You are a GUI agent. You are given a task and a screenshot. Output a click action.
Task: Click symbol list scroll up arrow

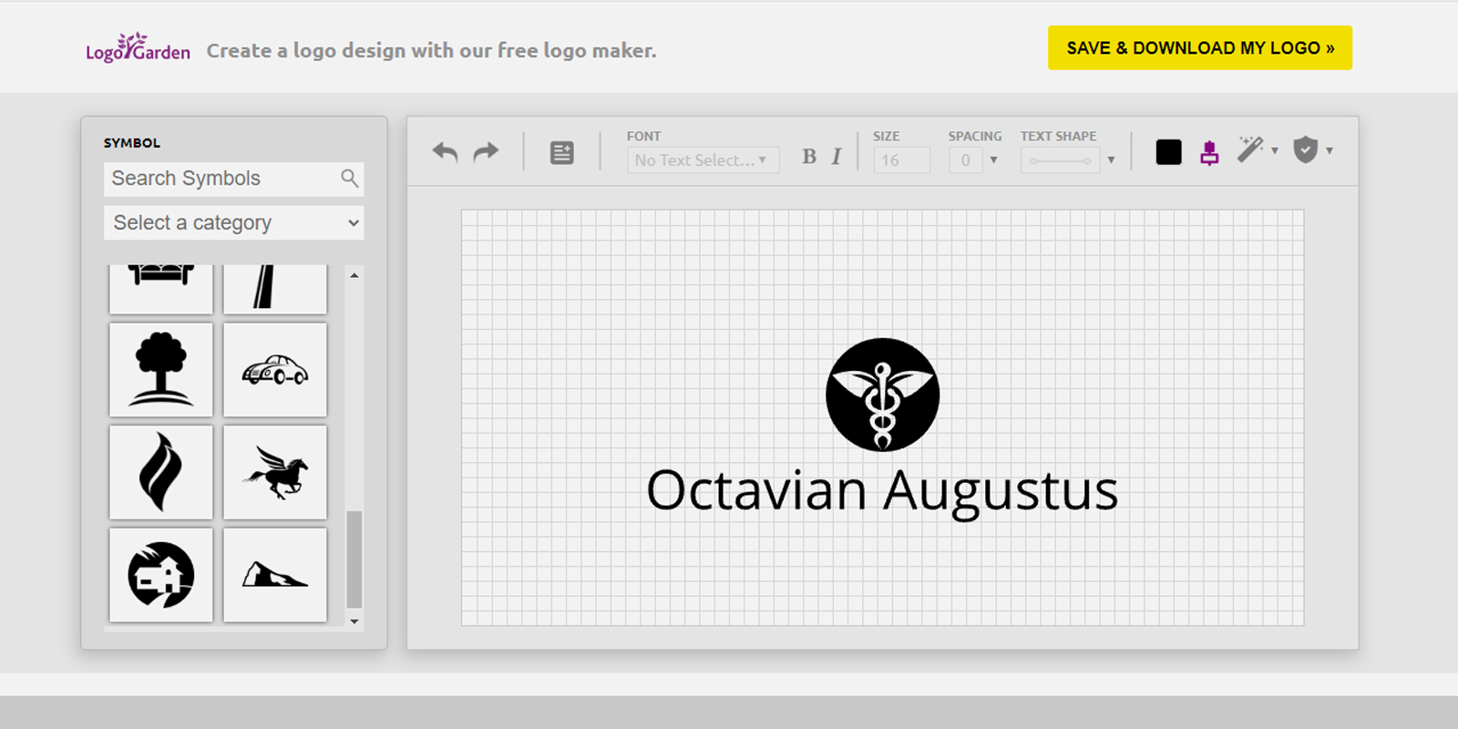click(354, 275)
